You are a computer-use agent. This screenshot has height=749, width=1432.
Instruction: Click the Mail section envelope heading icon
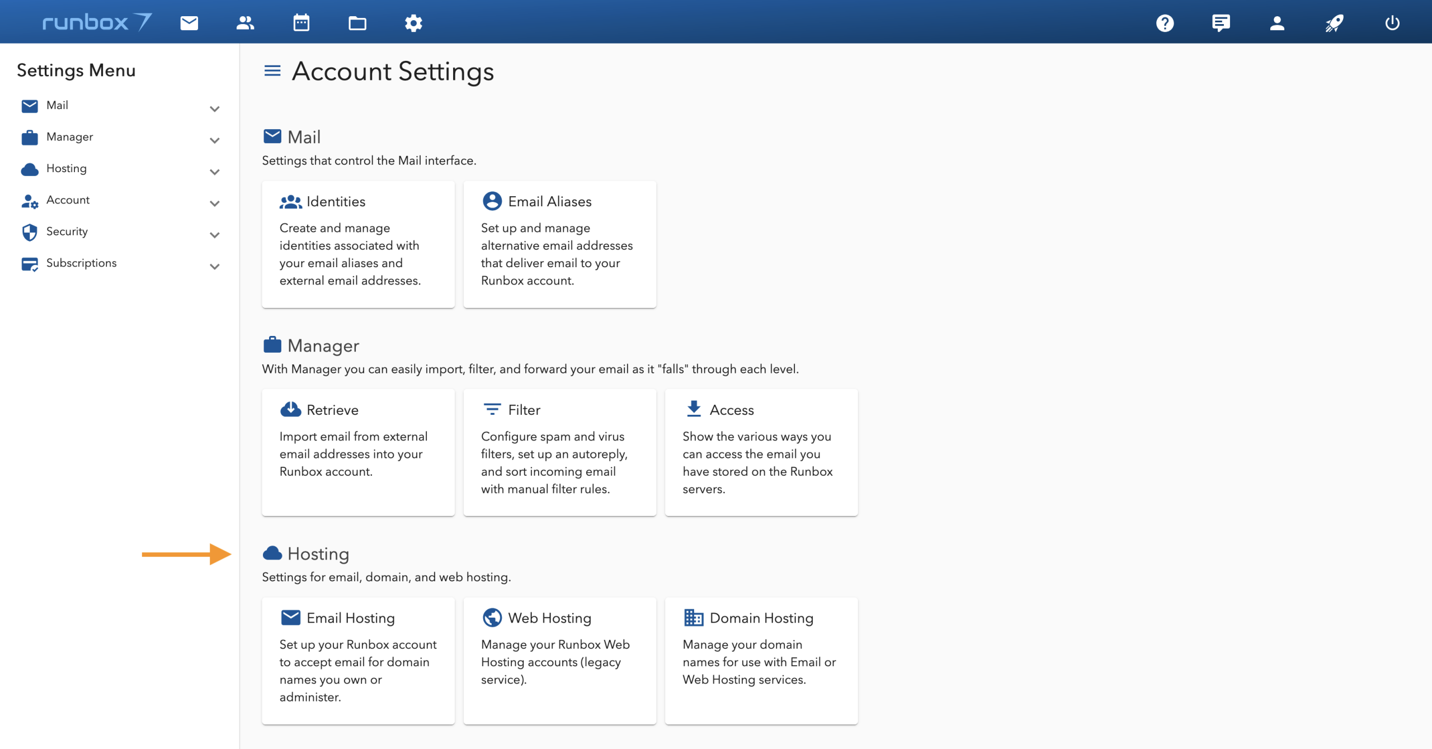pyautogui.click(x=272, y=136)
